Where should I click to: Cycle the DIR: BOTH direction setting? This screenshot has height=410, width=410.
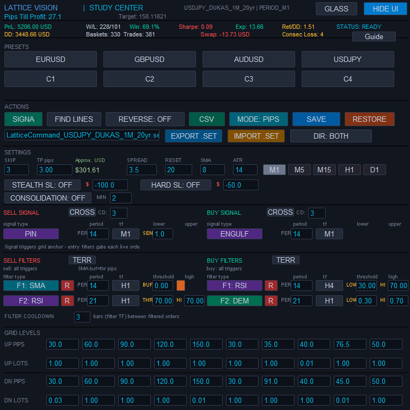point(331,136)
